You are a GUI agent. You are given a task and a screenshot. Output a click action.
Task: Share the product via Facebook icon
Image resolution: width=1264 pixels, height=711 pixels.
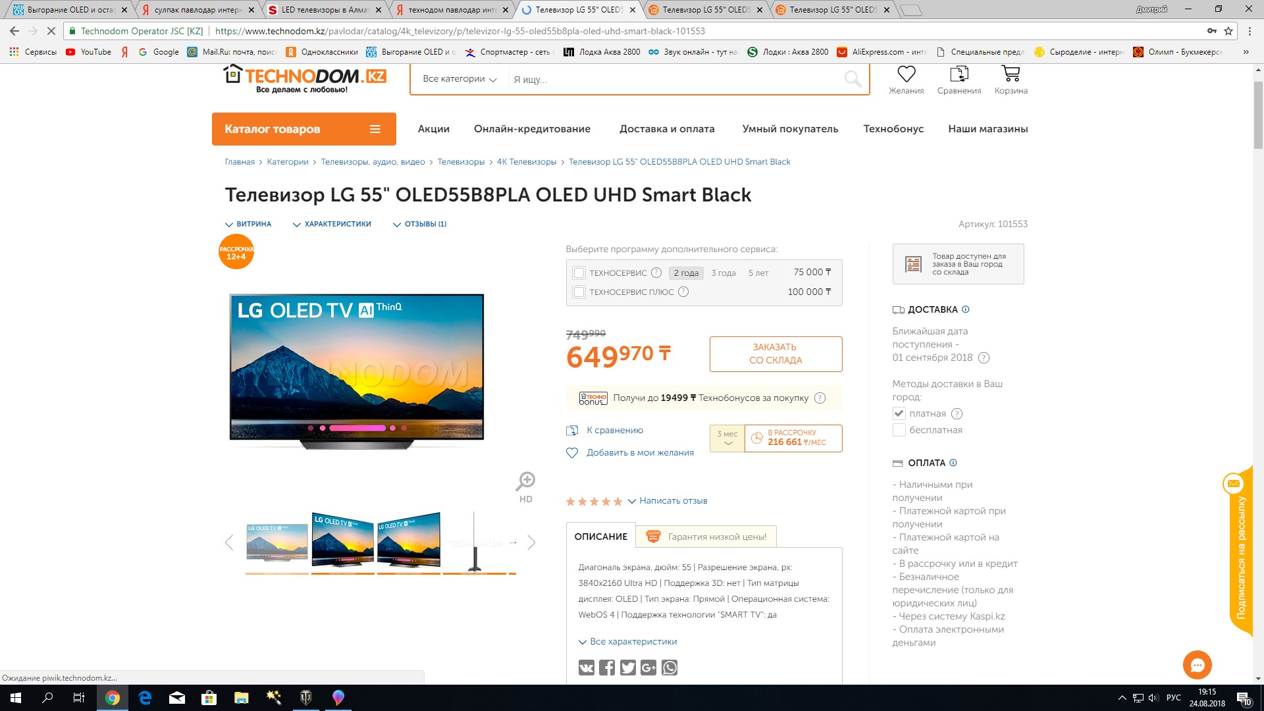coord(607,668)
